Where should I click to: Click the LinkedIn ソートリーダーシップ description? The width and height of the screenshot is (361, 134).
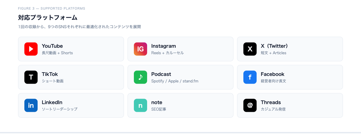pos(60,109)
